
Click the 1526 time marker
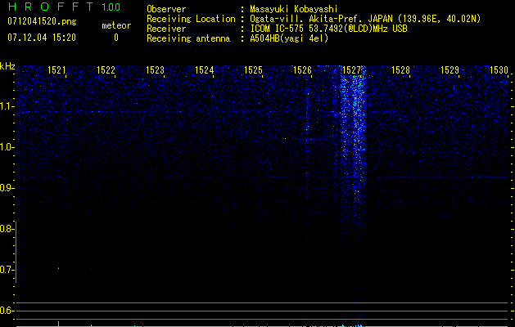click(x=302, y=70)
